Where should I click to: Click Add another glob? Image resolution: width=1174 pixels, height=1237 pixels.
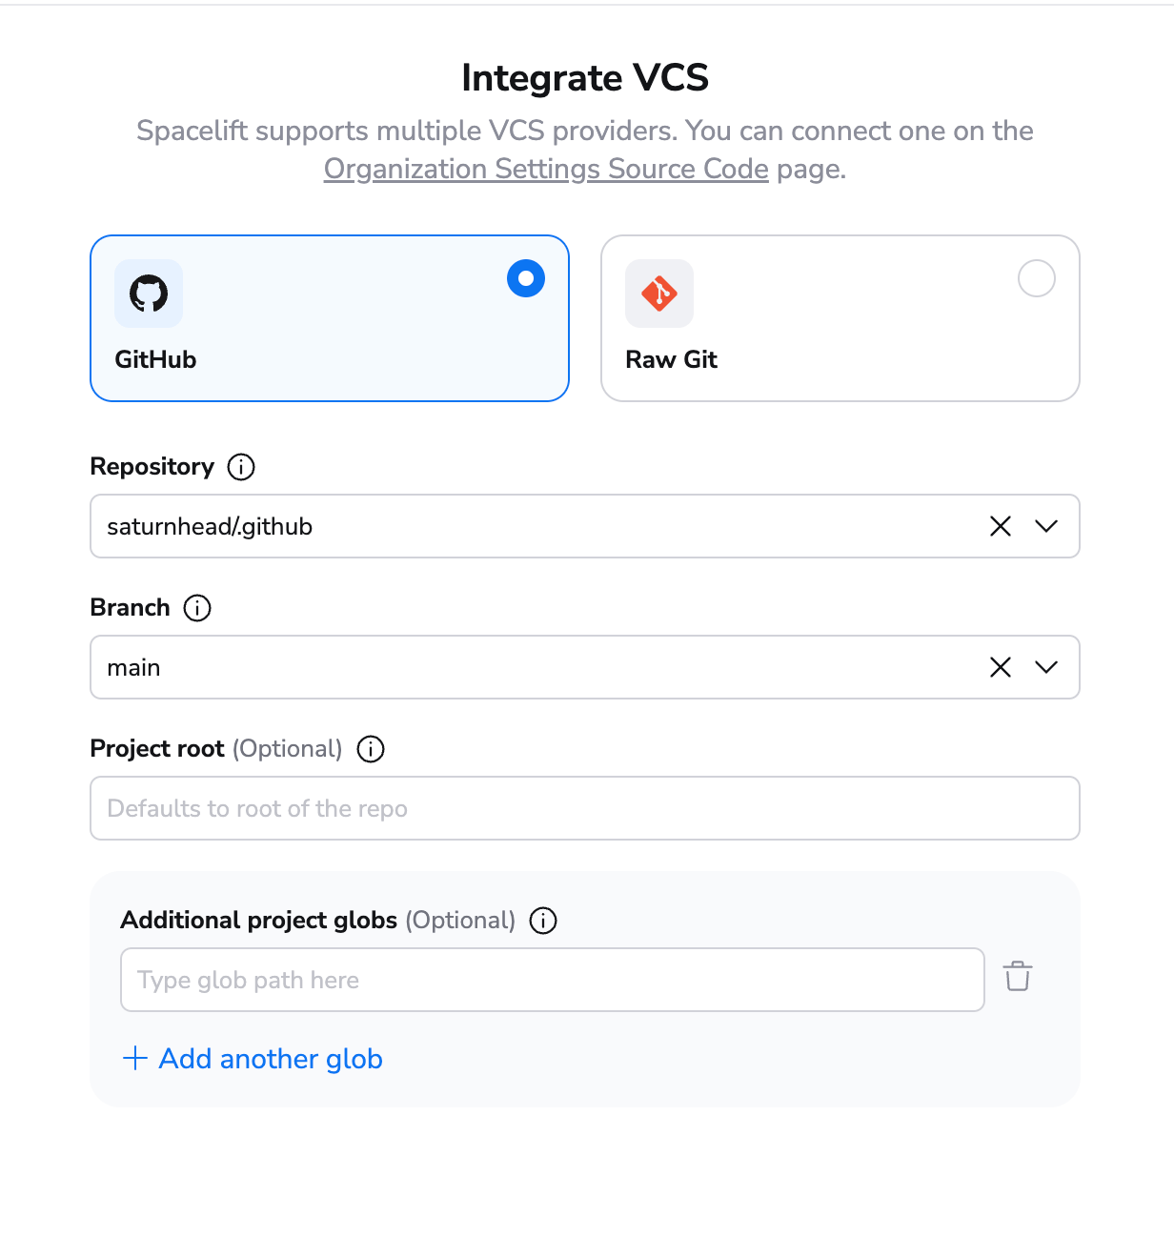269,1059
